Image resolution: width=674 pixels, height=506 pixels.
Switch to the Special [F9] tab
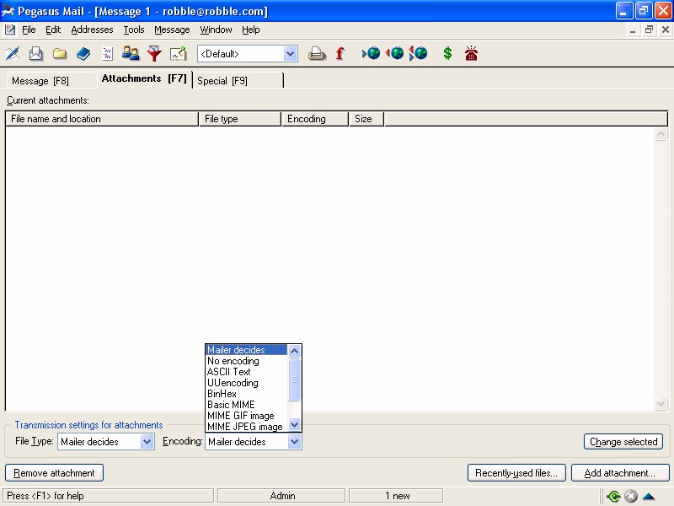coord(238,80)
